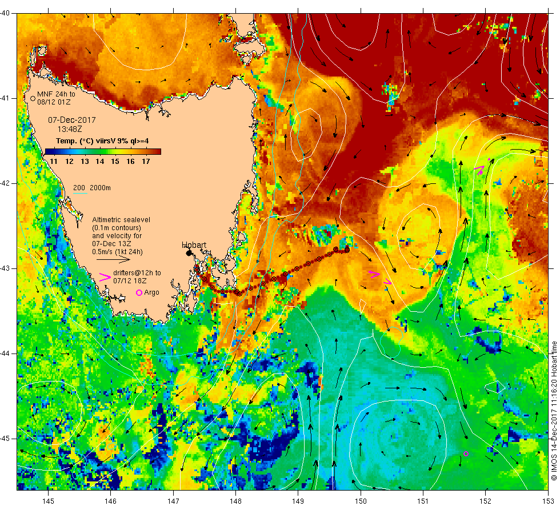Click the black Hobart location marker dot

tap(189, 253)
